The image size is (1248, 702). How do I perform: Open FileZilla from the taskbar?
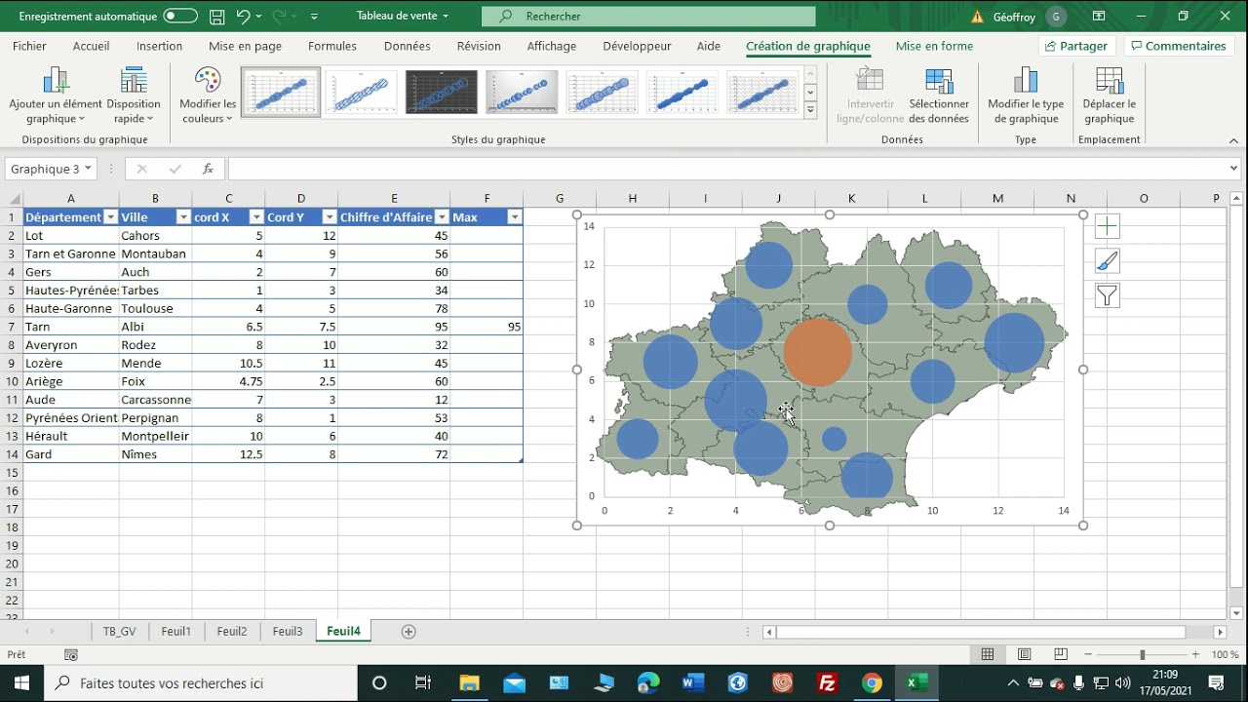pos(827,683)
